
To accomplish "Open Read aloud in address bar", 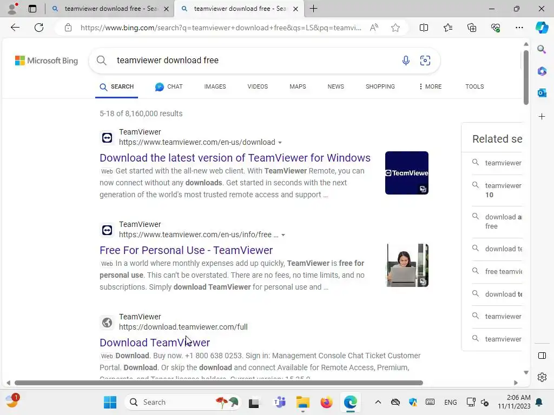I will [x=374, y=28].
